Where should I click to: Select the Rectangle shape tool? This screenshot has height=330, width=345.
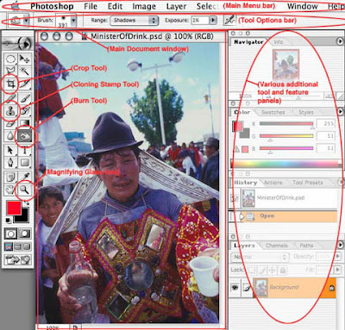pyautogui.click(x=25, y=163)
